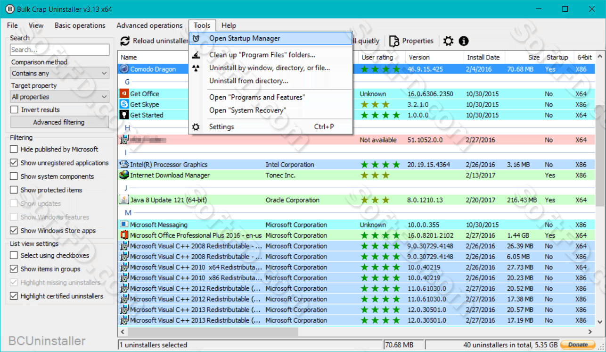This screenshot has width=606, height=352.
Task: Sort by User rating column header
Action: point(377,58)
